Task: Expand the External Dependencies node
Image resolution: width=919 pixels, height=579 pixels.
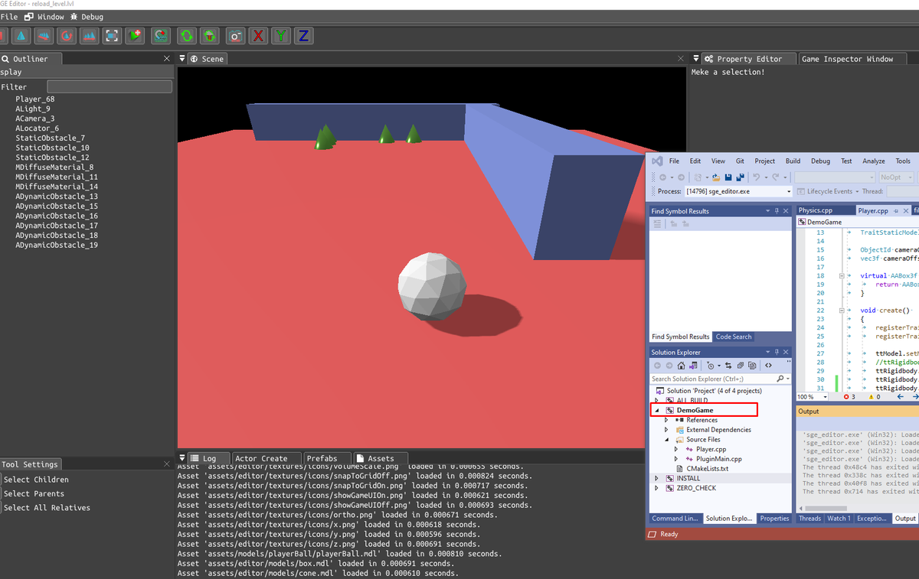Action: coord(666,430)
